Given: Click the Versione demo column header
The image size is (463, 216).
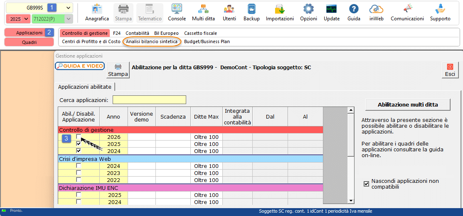Looking at the screenshot, I should tap(142, 116).
